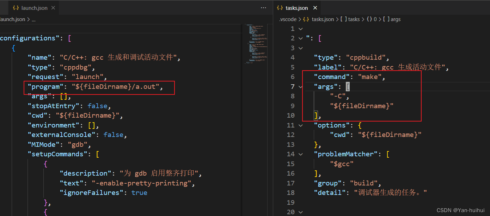Collapse the problemMatcher block at line 14
The height and width of the screenshot is (216, 490).
click(300, 154)
